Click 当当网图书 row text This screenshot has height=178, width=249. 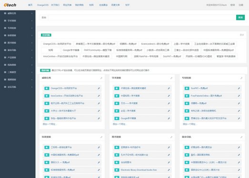coord(126,162)
